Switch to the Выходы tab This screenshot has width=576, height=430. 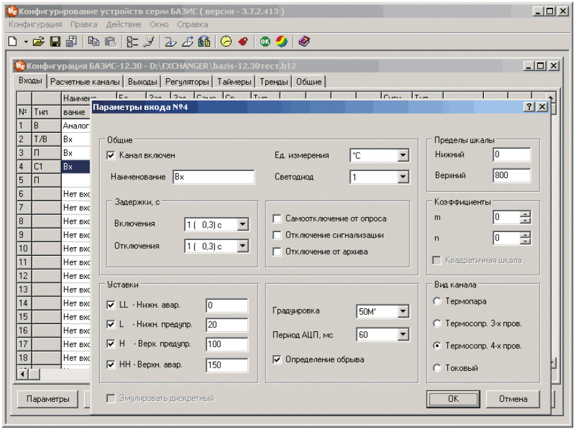[143, 82]
